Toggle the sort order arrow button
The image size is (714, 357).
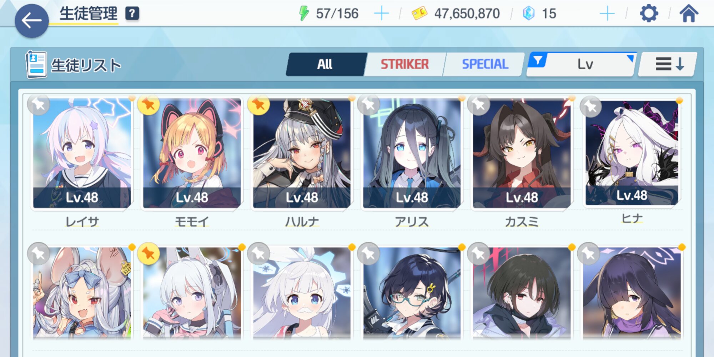click(668, 64)
